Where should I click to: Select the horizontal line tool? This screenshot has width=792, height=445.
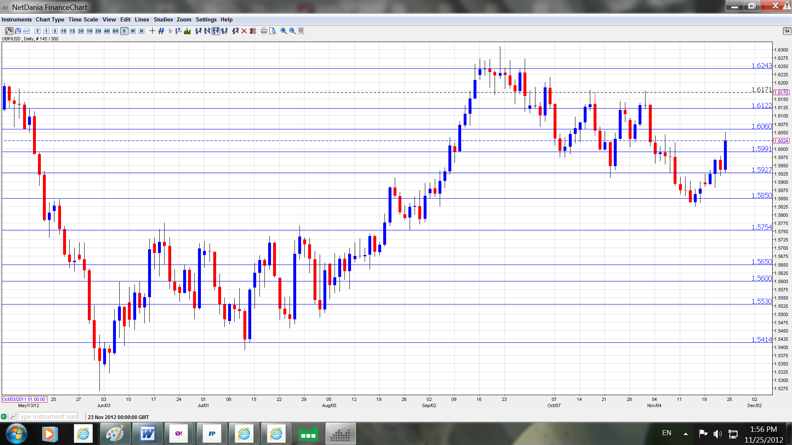(x=216, y=31)
